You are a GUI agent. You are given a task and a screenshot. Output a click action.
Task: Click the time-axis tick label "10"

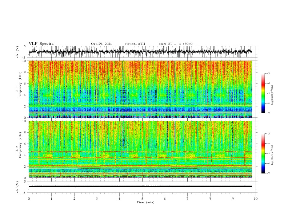tap(256, 199)
